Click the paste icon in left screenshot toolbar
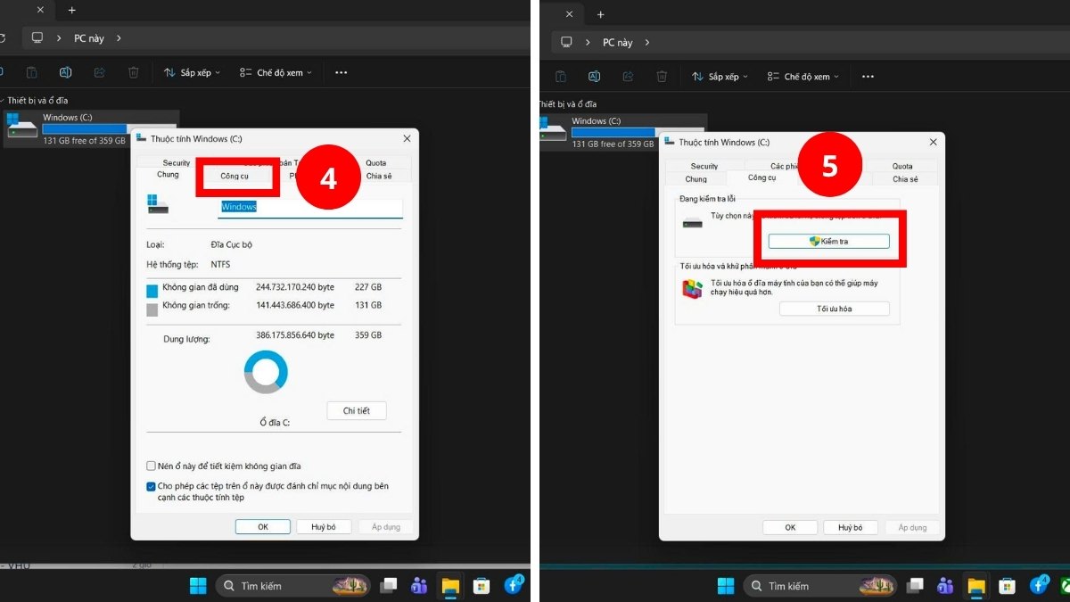 tap(32, 72)
